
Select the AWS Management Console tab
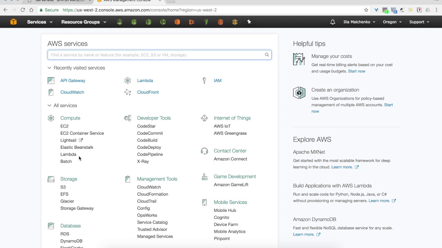127,1
